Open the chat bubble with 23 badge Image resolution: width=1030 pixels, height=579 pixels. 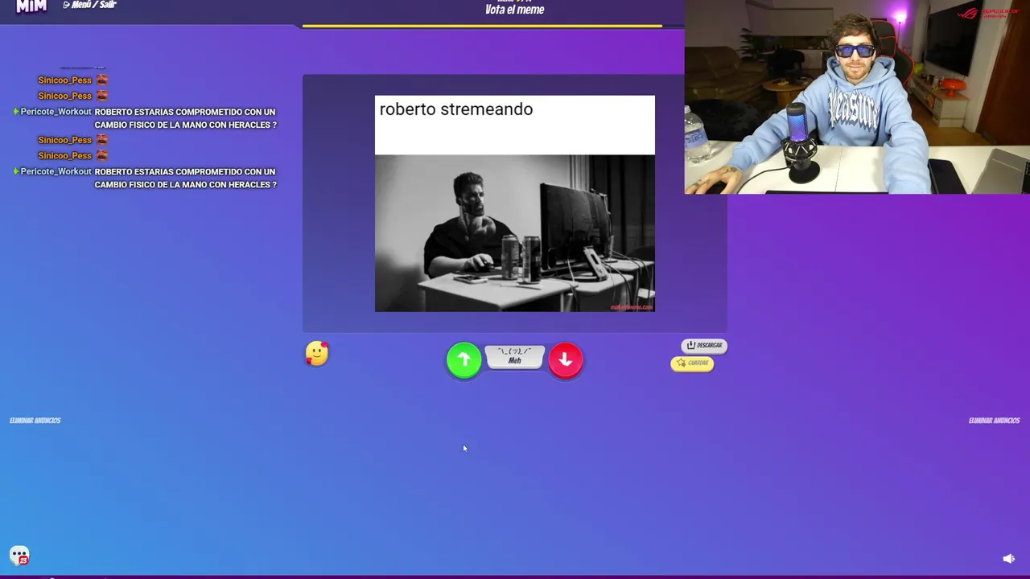[19, 556]
